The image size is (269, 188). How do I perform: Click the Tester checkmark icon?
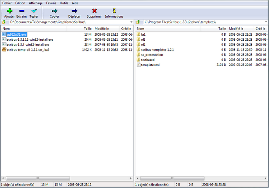coord(34,11)
